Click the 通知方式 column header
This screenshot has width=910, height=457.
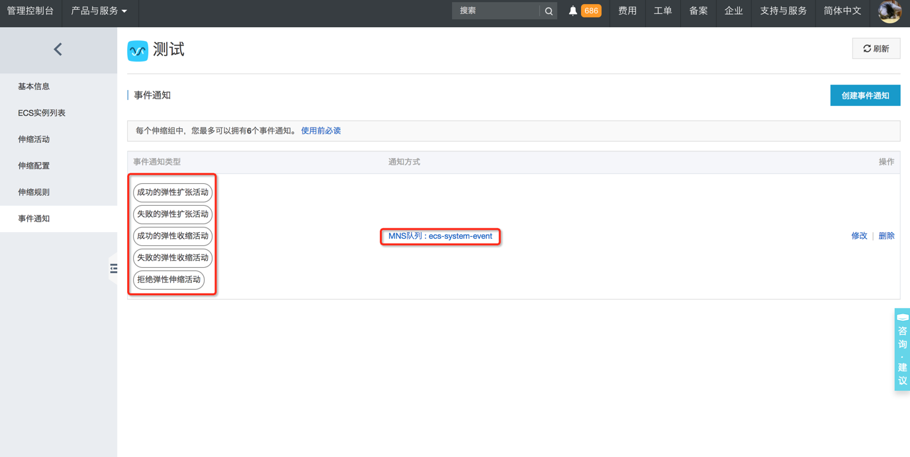(x=404, y=162)
